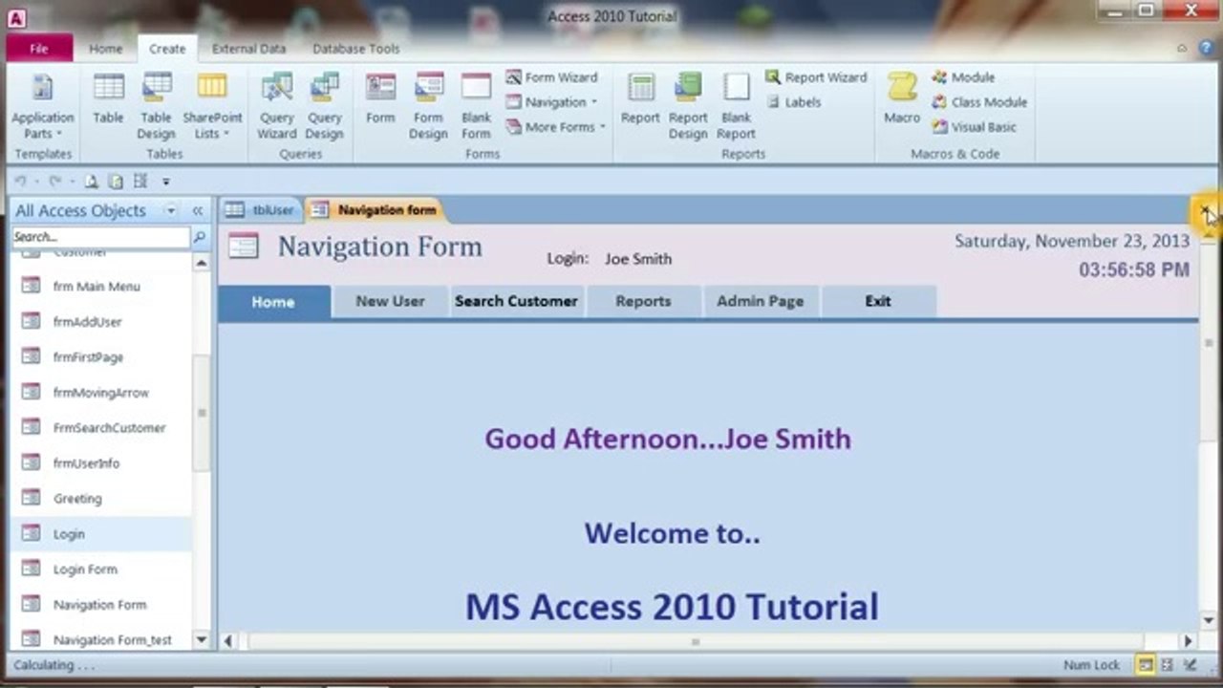
Task: Open Table Design
Action: click(x=156, y=105)
